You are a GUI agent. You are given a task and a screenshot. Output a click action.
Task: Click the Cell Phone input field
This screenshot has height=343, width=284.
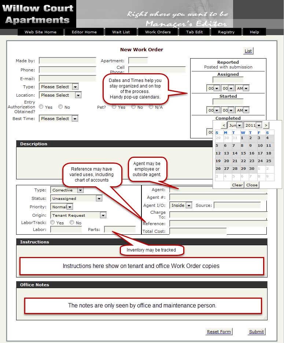pyautogui.click(x=157, y=70)
